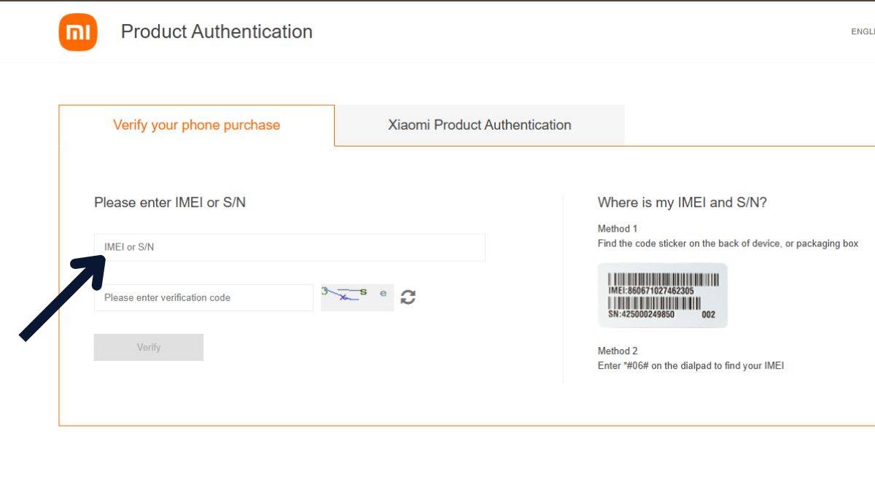Screen dimensions: 875x492
Task: Click the Verify button
Action: click(148, 347)
